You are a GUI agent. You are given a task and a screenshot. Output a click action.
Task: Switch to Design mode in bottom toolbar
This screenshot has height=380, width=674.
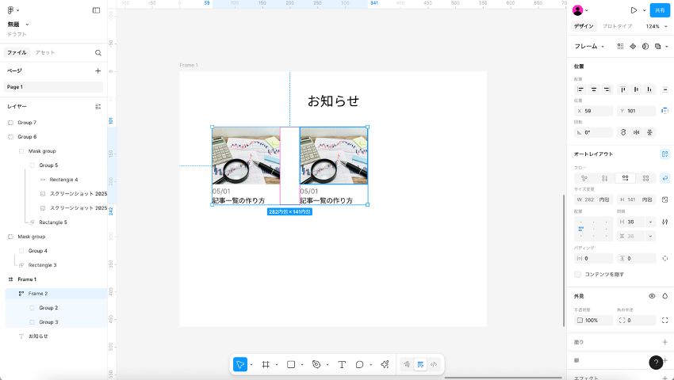click(420, 364)
